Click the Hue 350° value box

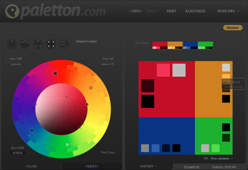(16, 59)
